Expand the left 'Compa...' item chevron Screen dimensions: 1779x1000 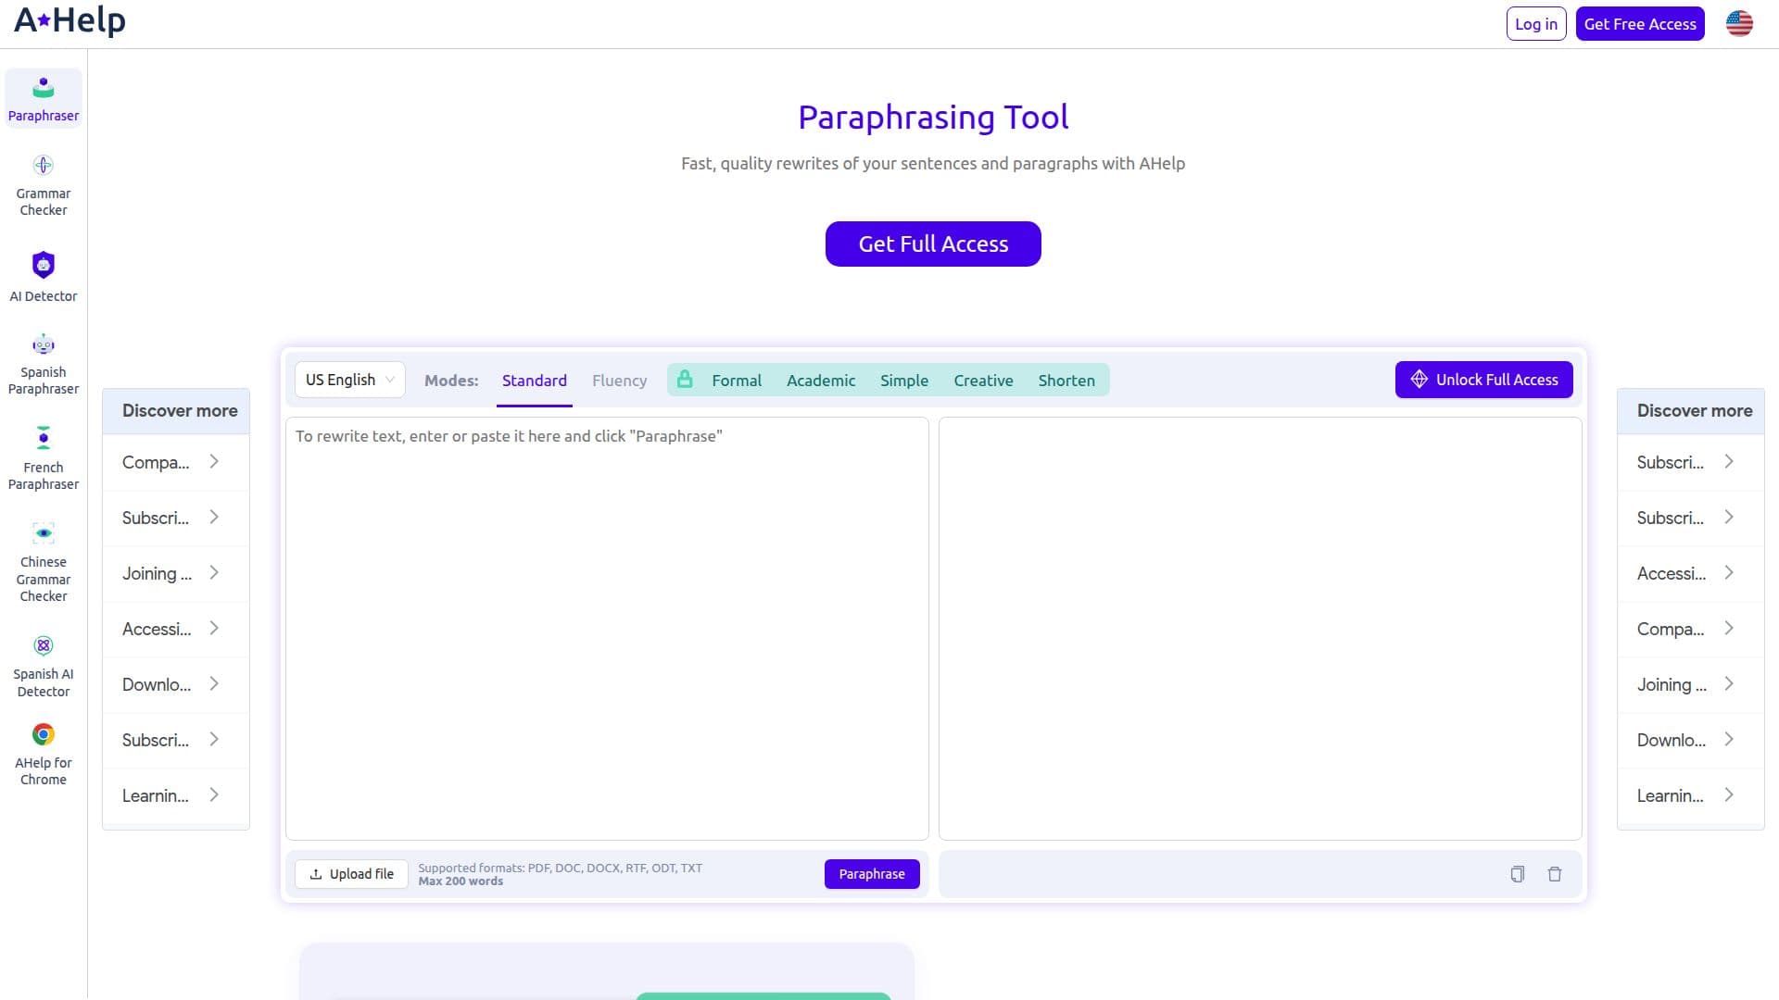214,461
